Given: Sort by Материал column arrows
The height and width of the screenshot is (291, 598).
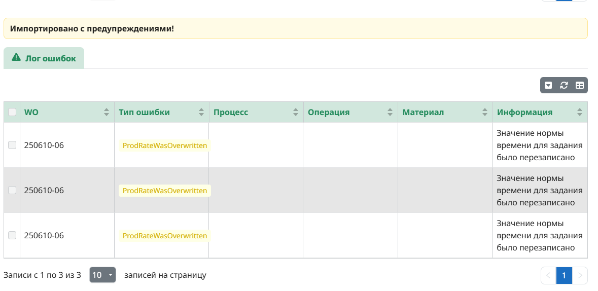Looking at the screenshot, I should (485, 113).
